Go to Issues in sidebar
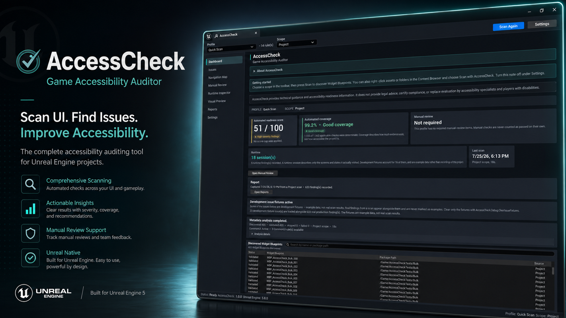Image resolution: width=566 pixels, height=318 pixels. (212, 70)
